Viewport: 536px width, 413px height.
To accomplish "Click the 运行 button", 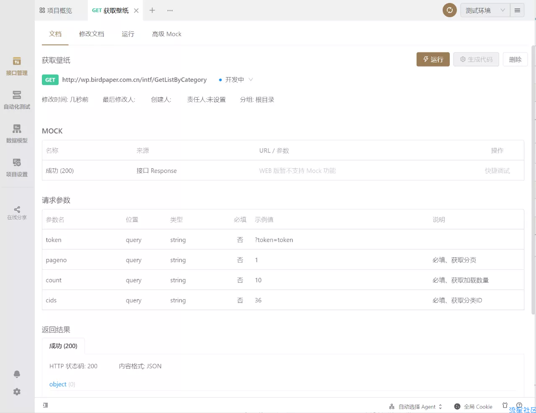I will coord(433,59).
